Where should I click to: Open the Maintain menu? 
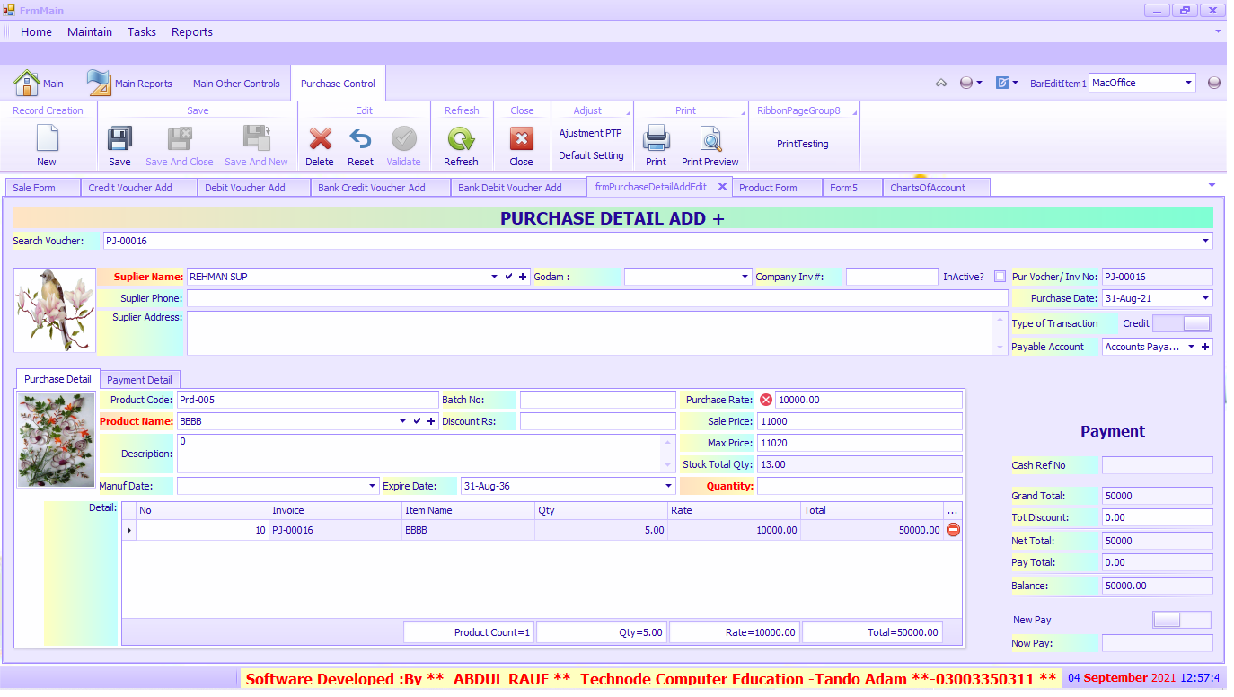[90, 31]
